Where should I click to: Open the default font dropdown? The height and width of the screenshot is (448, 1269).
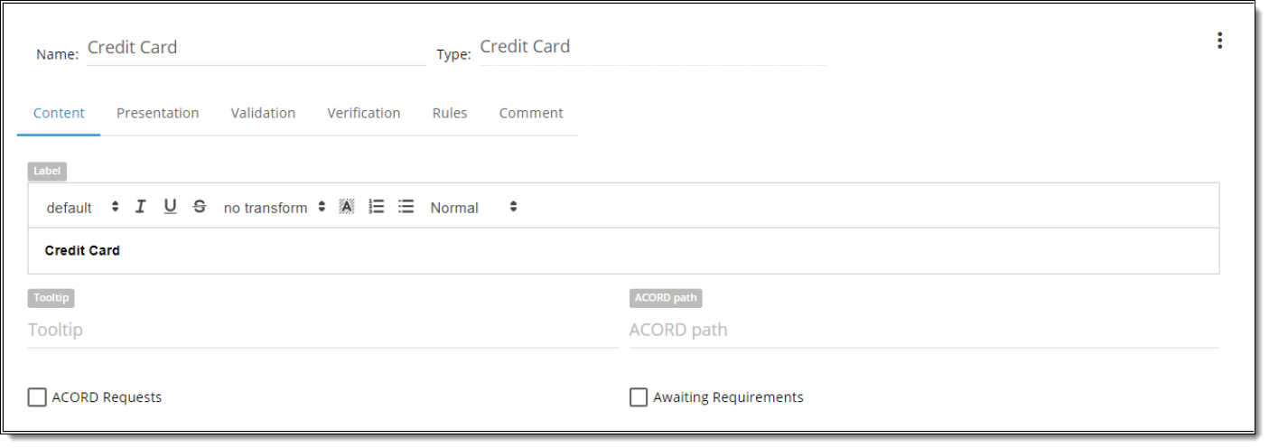coord(82,208)
